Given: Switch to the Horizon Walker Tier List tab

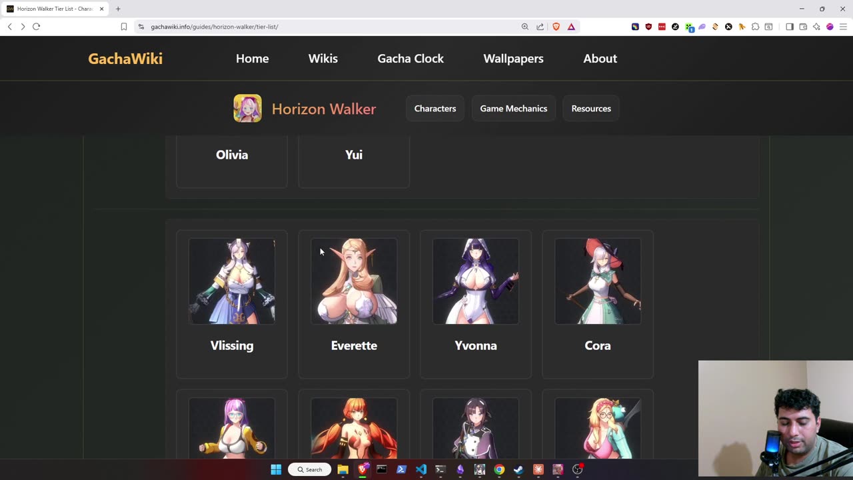Looking at the screenshot, I should (55, 9).
